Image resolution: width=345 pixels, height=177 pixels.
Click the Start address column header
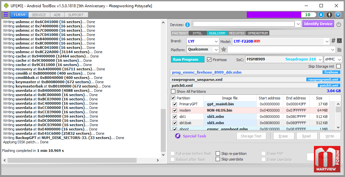[270, 98]
